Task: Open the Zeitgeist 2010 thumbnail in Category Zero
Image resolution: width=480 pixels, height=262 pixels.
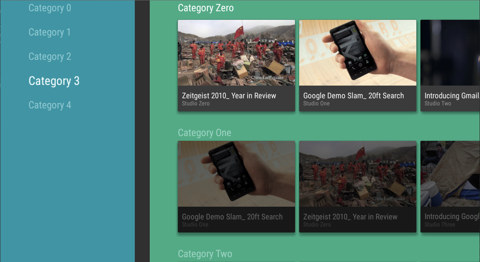Action: click(x=236, y=53)
